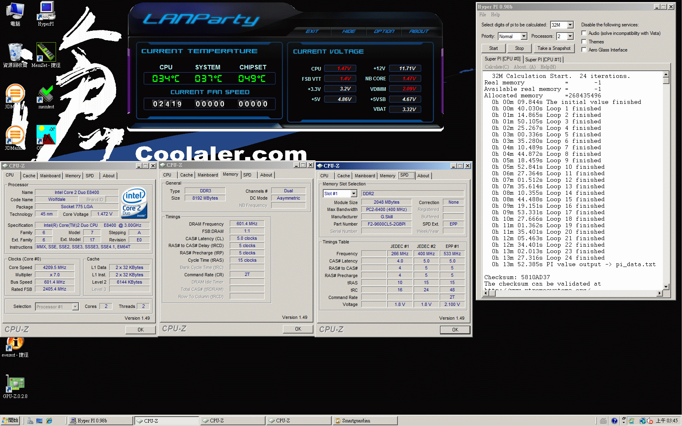Select the Super PI CPU #0 tab
Image resolution: width=682 pixels, height=426 pixels.
502,59
